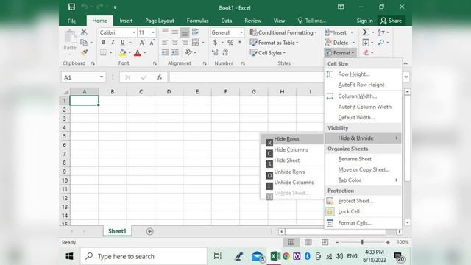471x265 pixels.
Task: Click the Percent Style icon
Action: [x=230, y=43]
